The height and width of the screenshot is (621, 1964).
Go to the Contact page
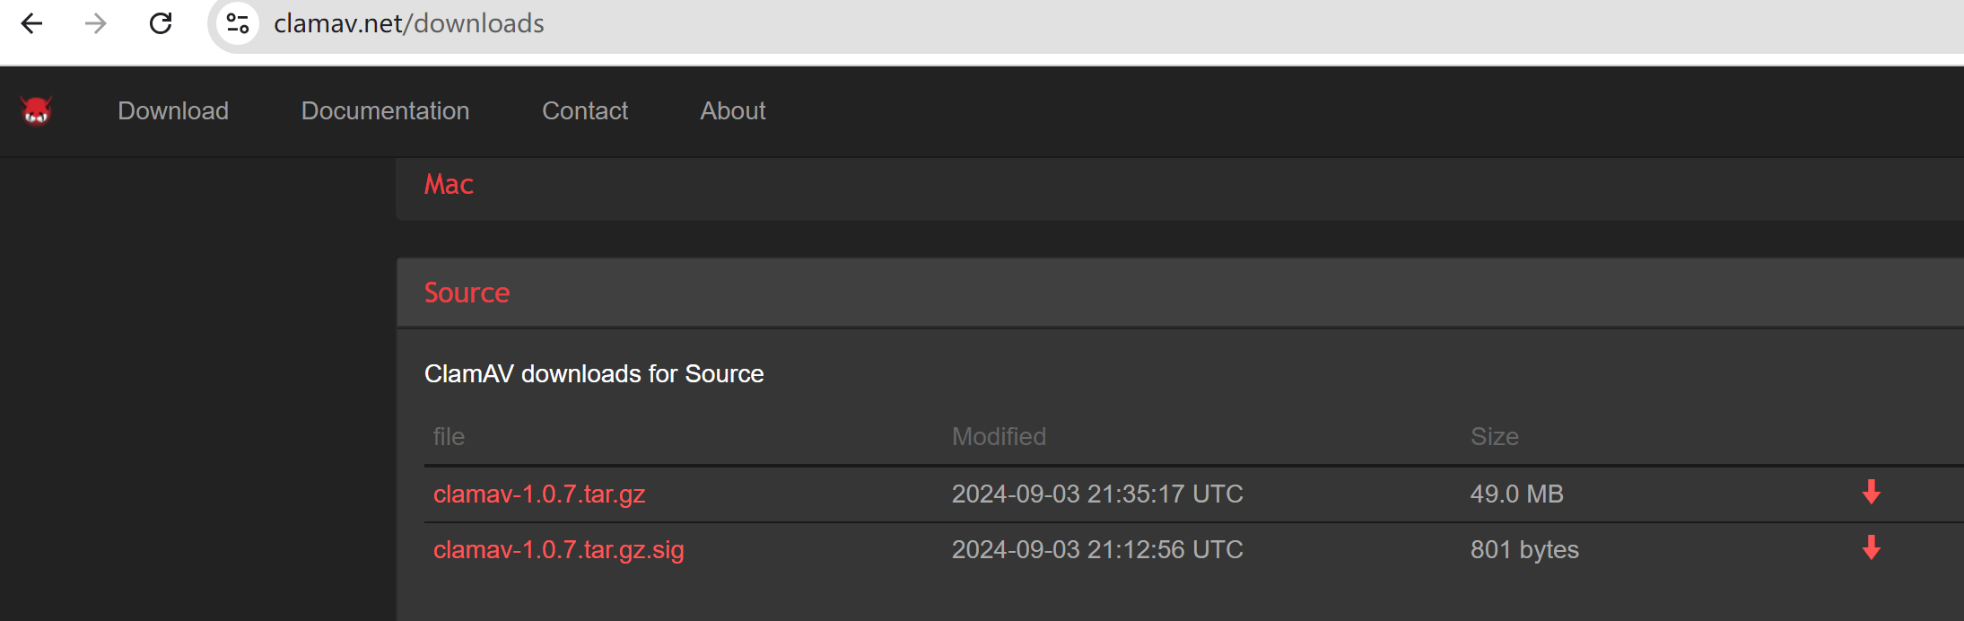[x=585, y=111]
